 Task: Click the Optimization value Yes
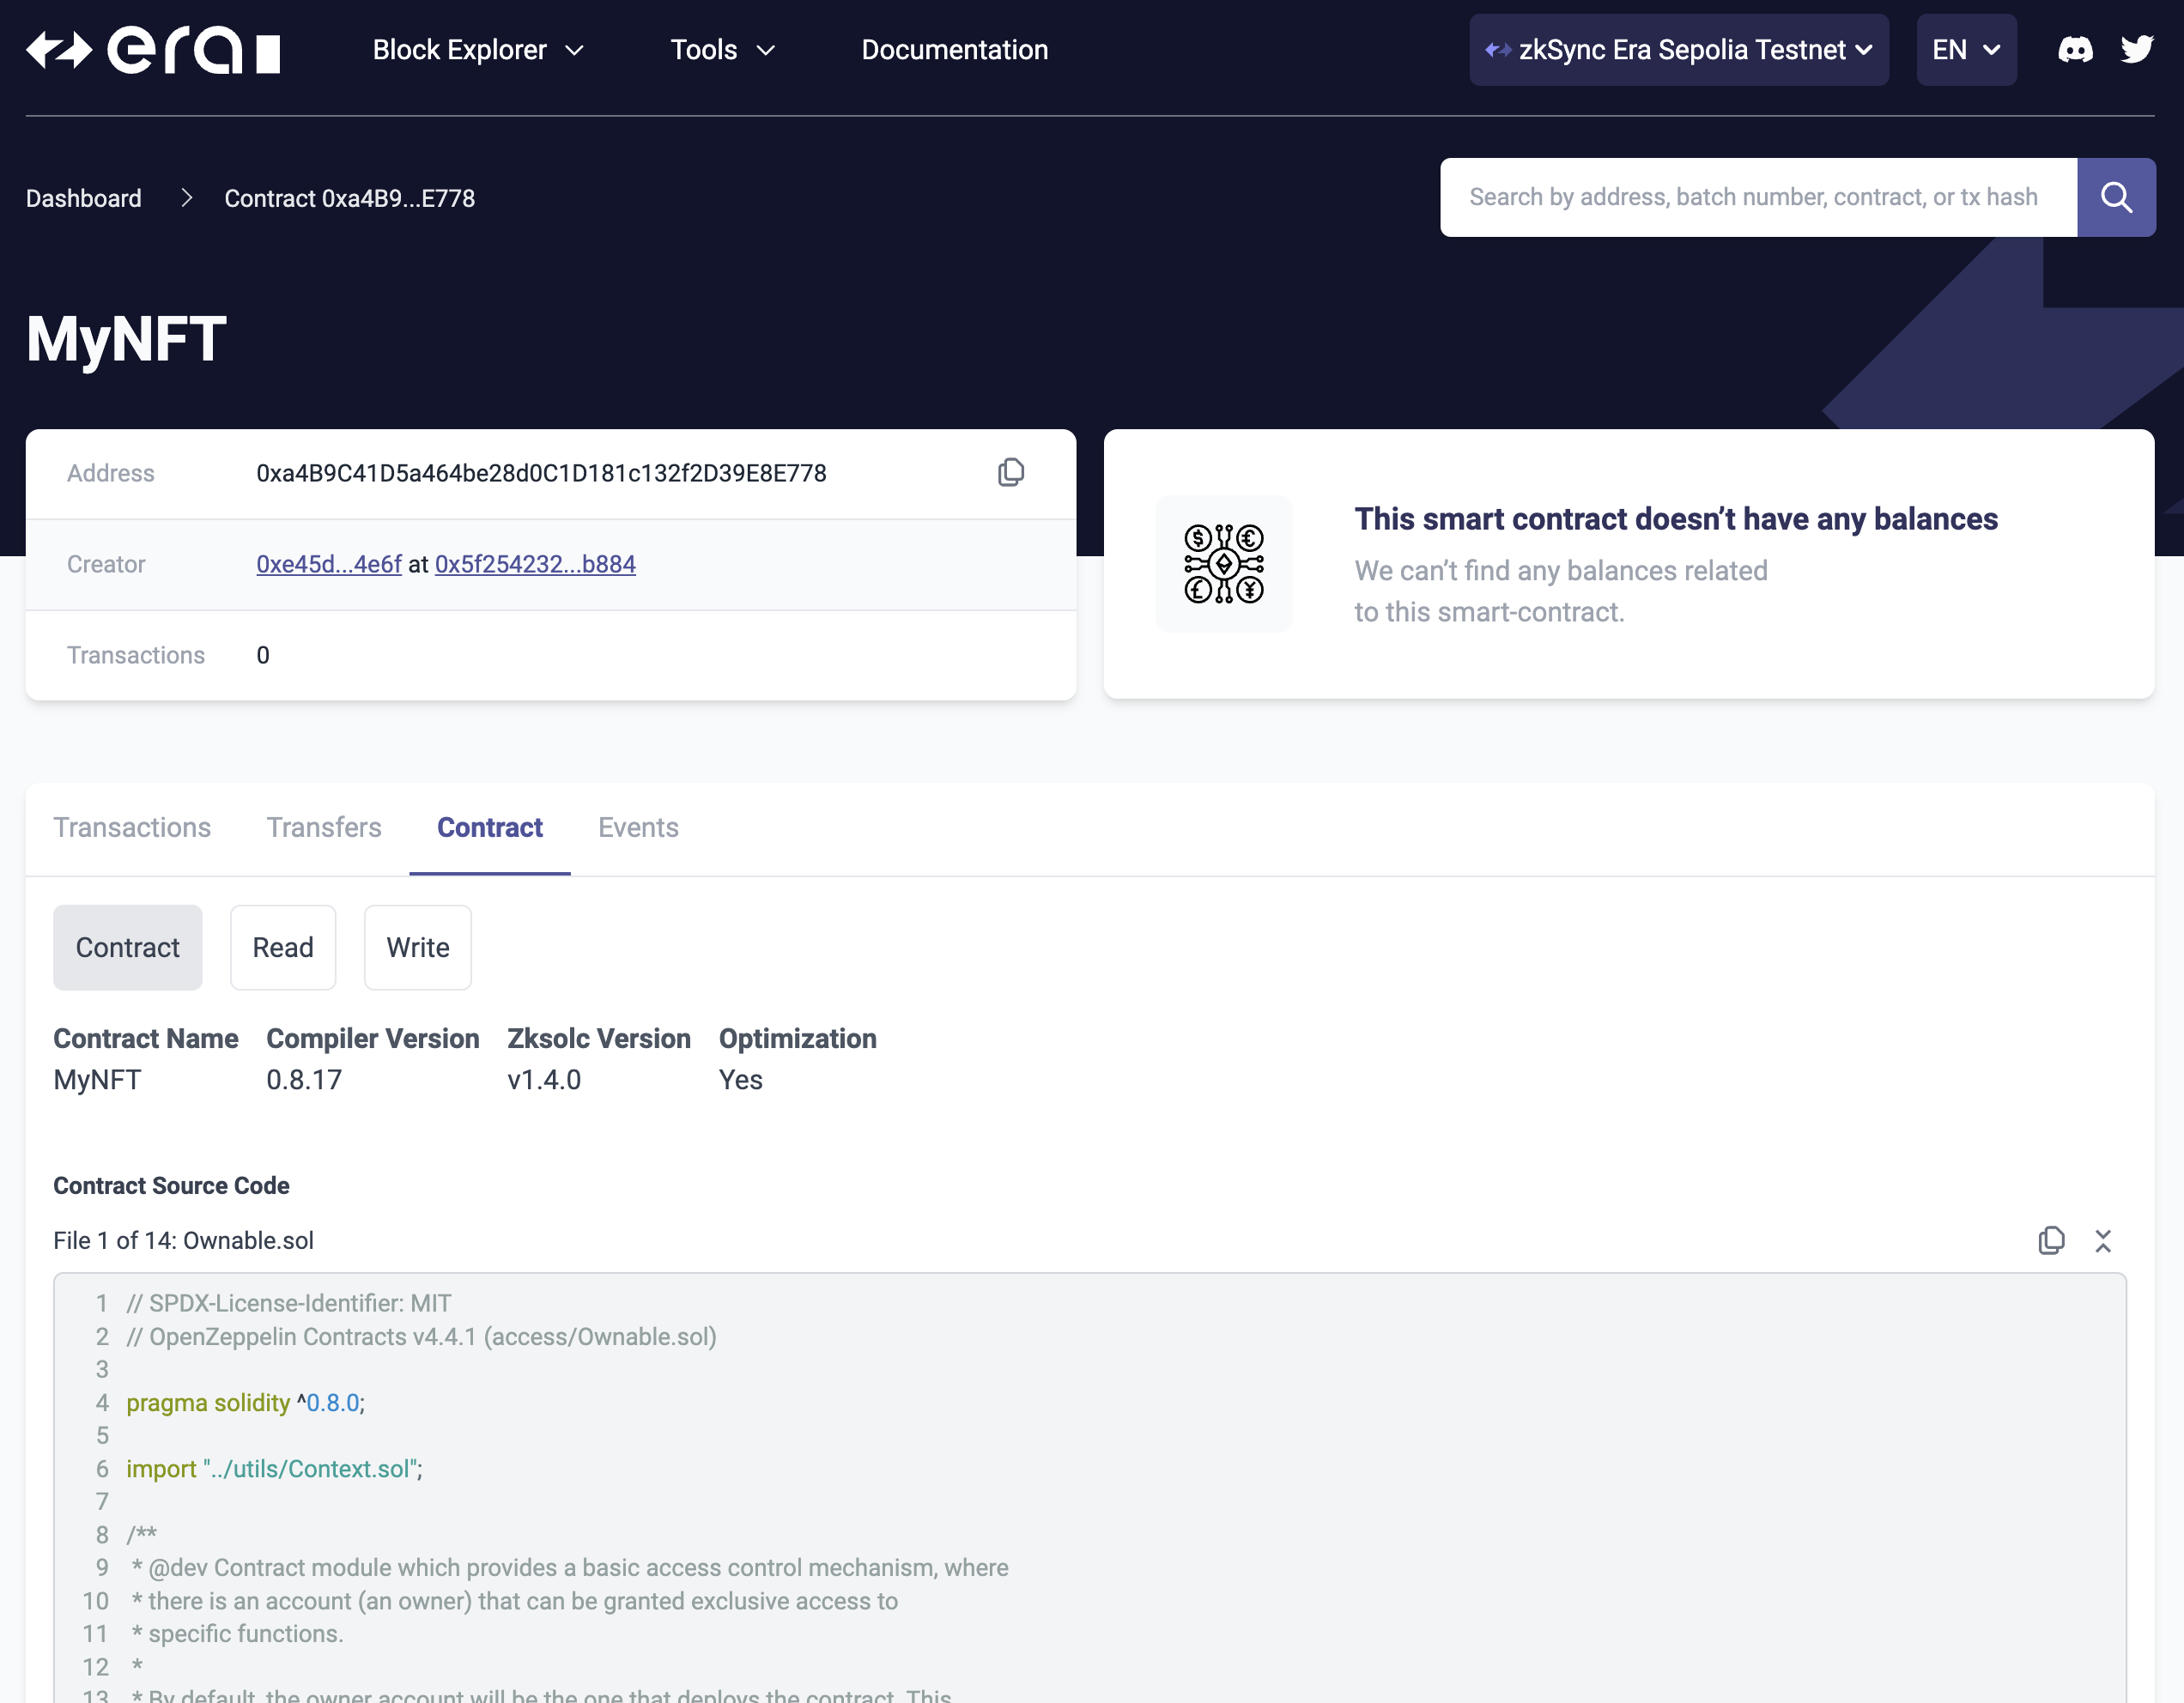tap(741, 1081)
